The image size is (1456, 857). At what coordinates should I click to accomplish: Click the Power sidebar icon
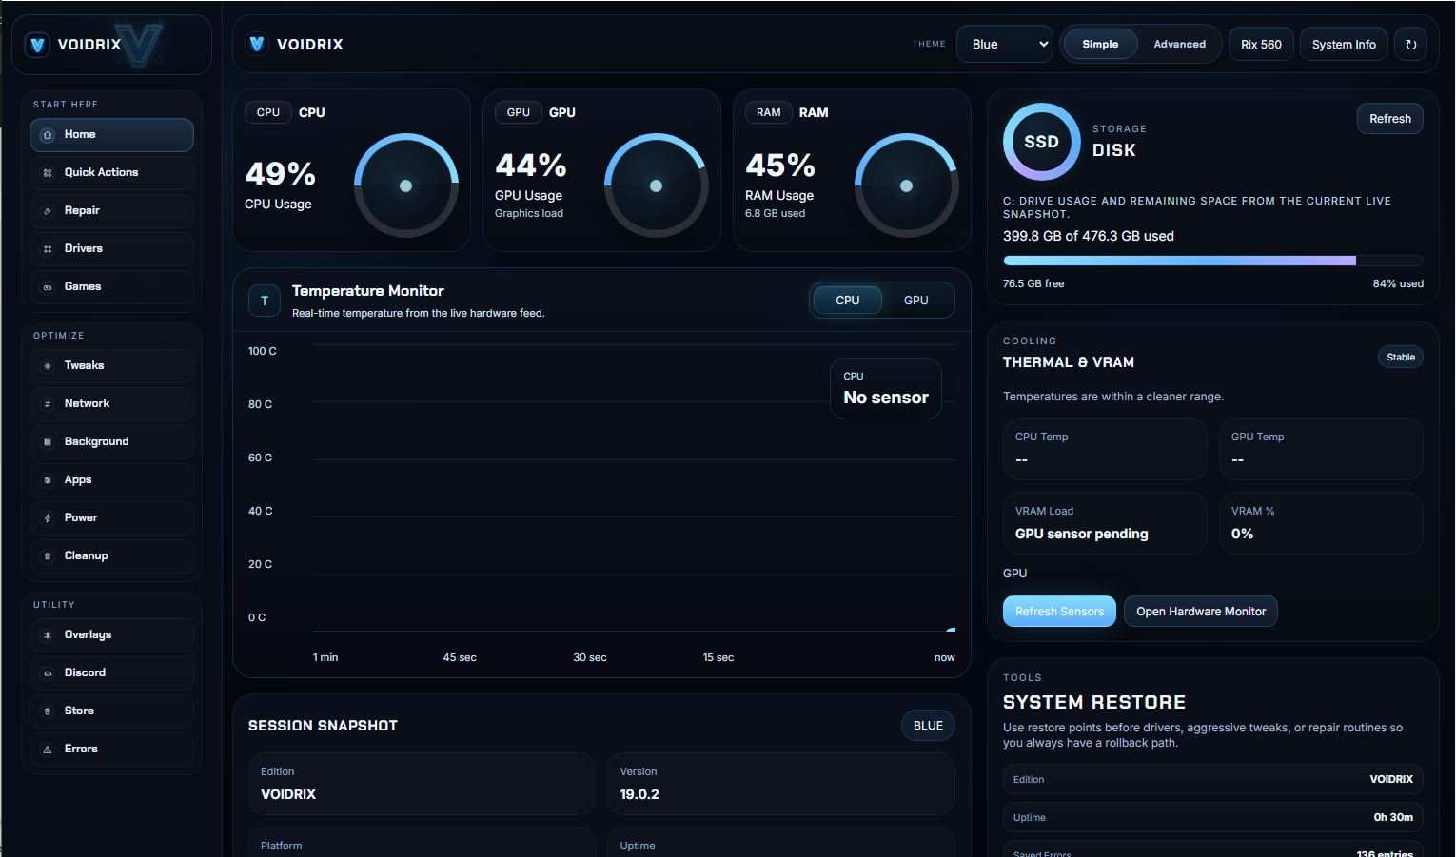pos(48,518)
